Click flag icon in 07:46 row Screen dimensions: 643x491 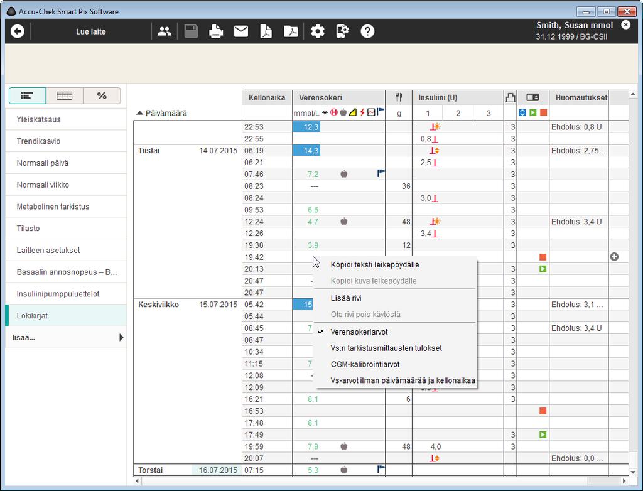pos(381,173)
